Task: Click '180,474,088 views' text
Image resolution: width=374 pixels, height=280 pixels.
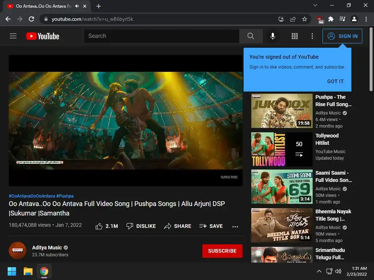Action: (30, 225)
